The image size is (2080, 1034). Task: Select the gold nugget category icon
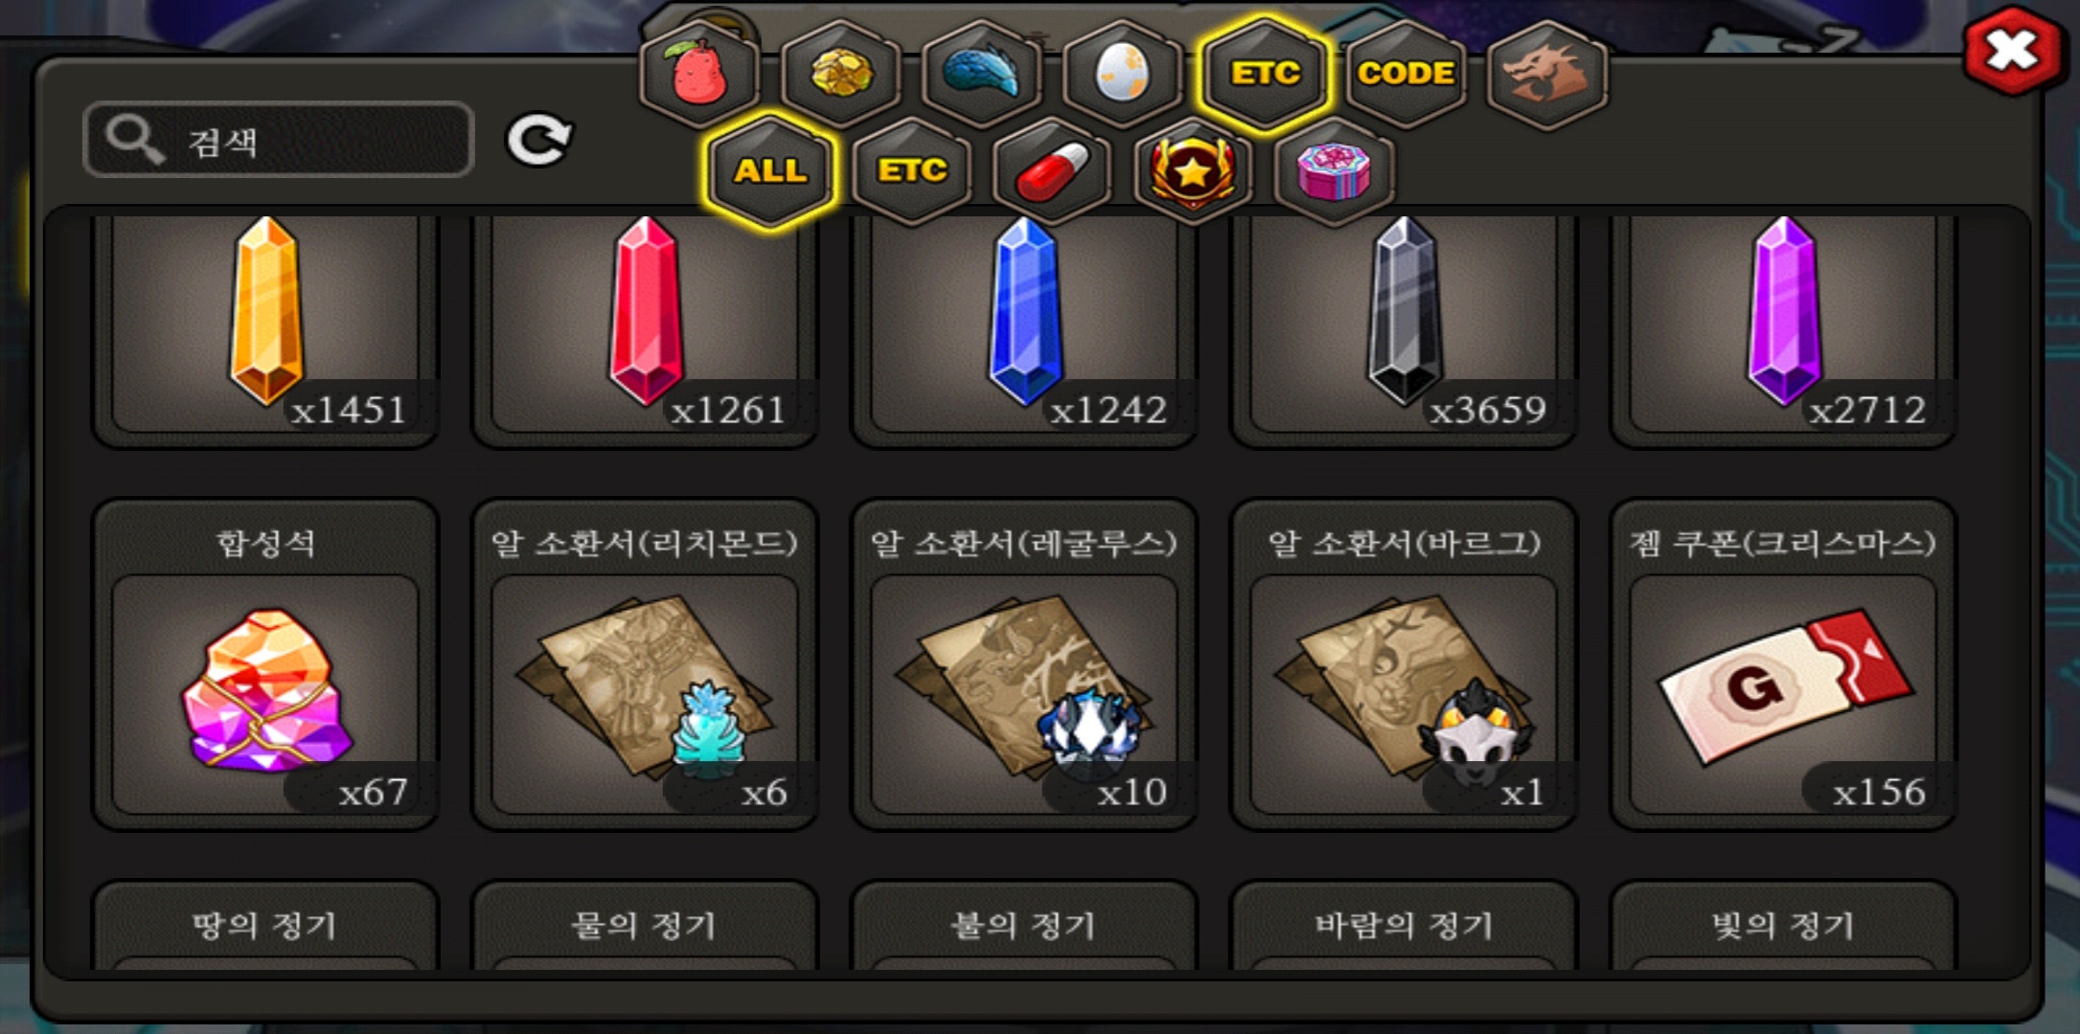tap(841, 74)
